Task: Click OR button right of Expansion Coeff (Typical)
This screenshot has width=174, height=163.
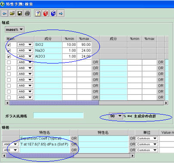Action: click(74, 139)
